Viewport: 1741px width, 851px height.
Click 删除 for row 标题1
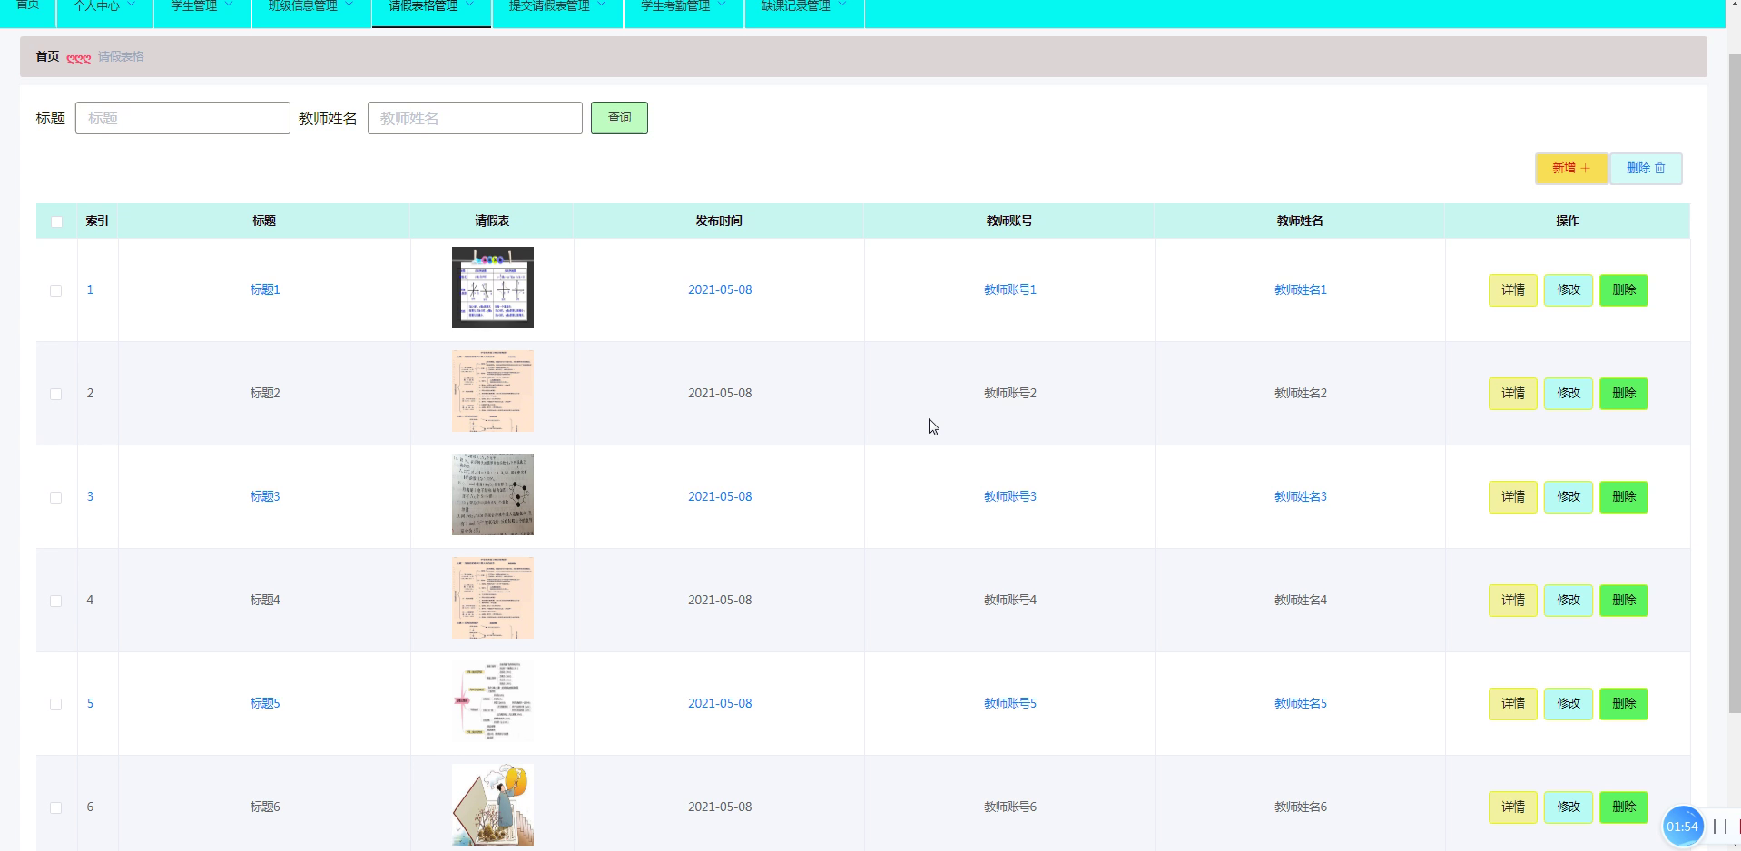1624,290
